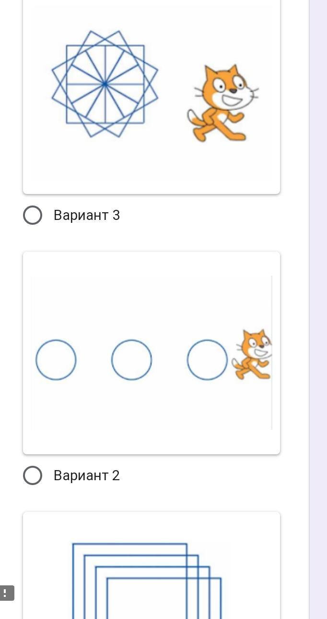This screenshot has height=619, width=327.
Task: Select the "Вариант 2" radio button
Action: 33,475
